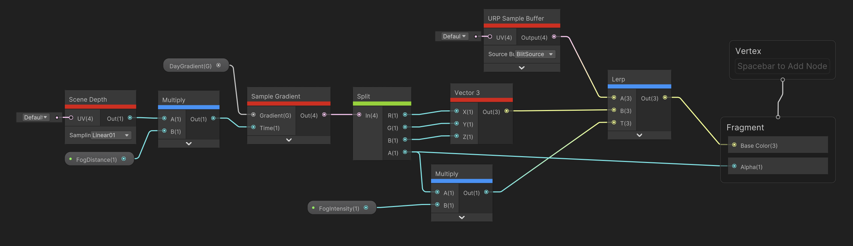
Task: Collapse the first Multiply node with its chevron
Action: (x=189, y=143)
